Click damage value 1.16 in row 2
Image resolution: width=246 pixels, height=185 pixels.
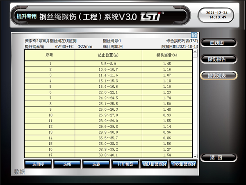coord(167,69)
